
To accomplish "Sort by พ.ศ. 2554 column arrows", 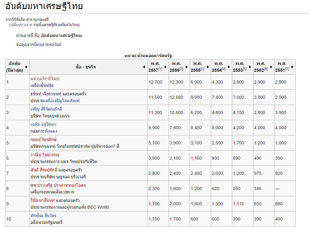I will (229, 67).
